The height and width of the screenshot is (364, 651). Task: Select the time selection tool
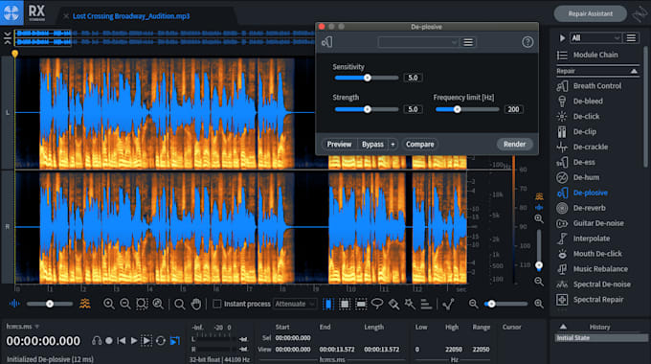tap(327, 304)
